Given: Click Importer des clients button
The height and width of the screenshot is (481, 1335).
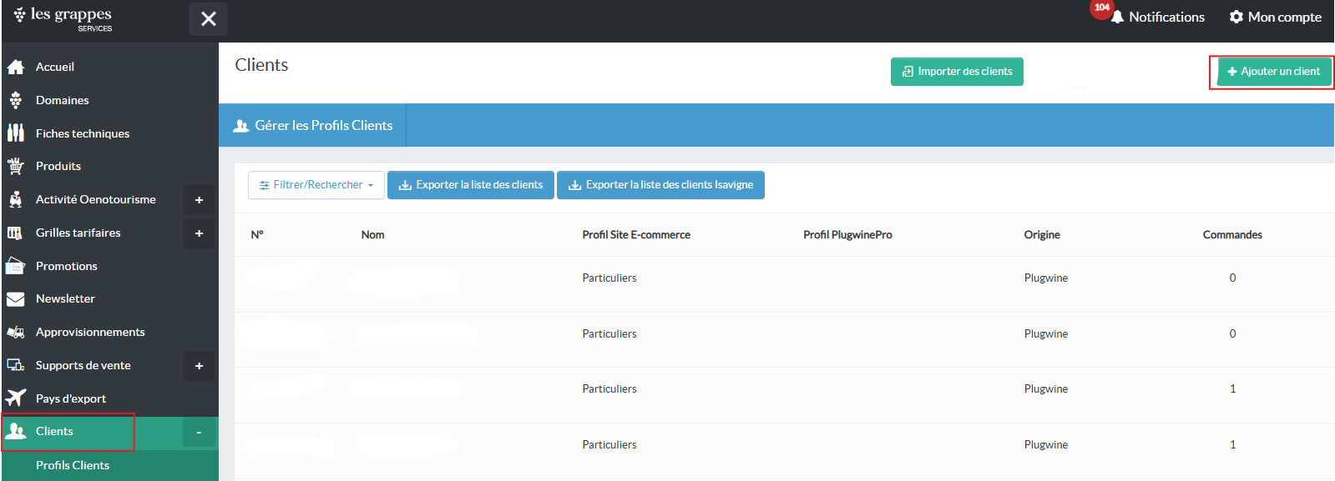Looking at the screenshot, I should (957, 72).
